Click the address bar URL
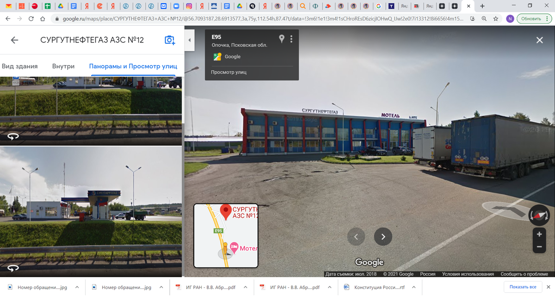This screenshot has width=555, height=297. click(263, 19)
